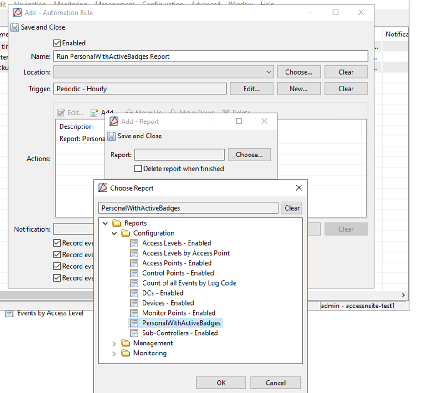Open the Location dropdown

tap(269, 72)
